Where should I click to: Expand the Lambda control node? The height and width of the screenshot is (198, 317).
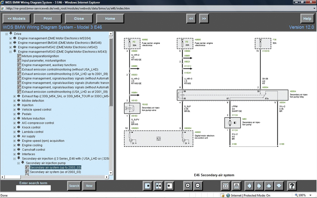point(15,132)
